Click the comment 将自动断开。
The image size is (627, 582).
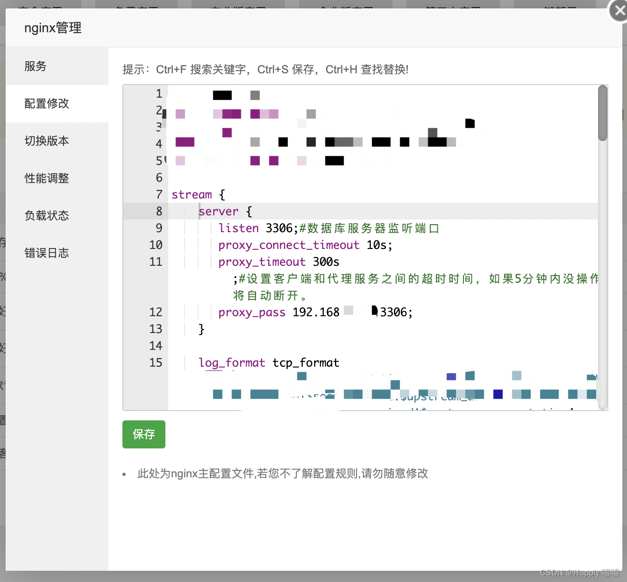point(270,295)
